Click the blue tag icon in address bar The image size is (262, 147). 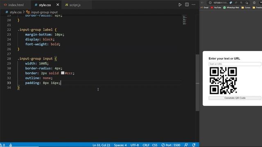point(231,3)
